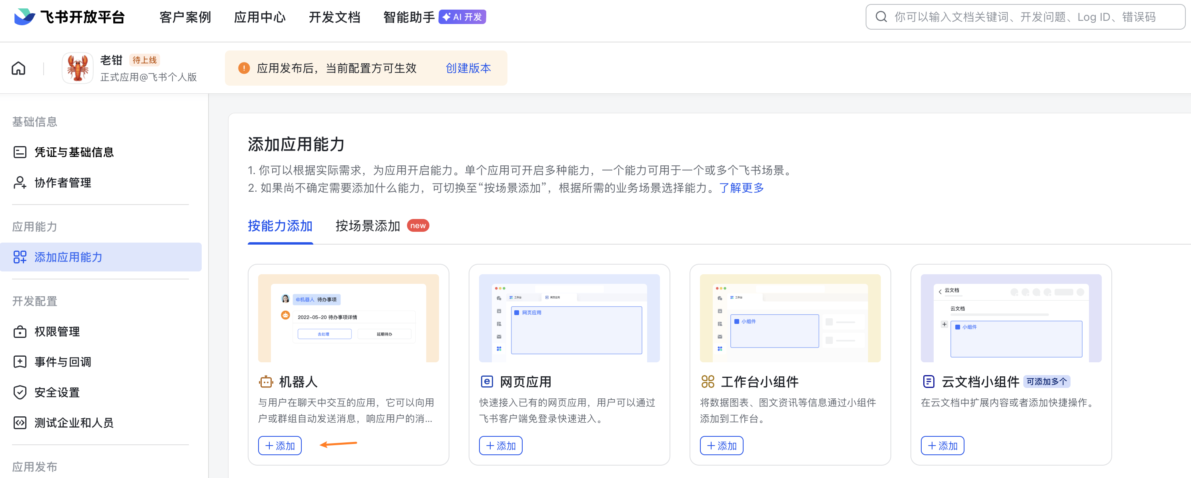Focus the documentation search field

[x=1025, y=17]
